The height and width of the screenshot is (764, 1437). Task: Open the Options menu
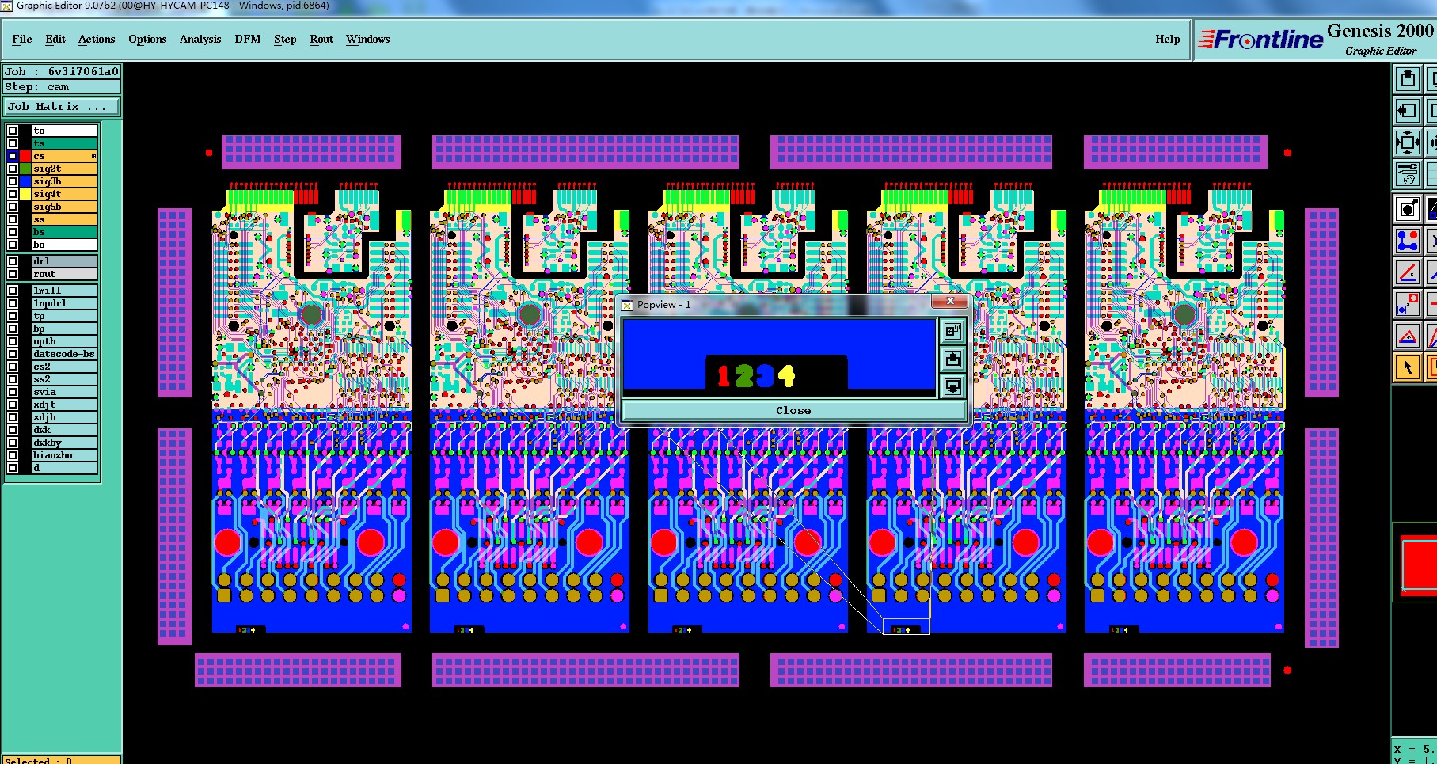(x=147, y=39)
